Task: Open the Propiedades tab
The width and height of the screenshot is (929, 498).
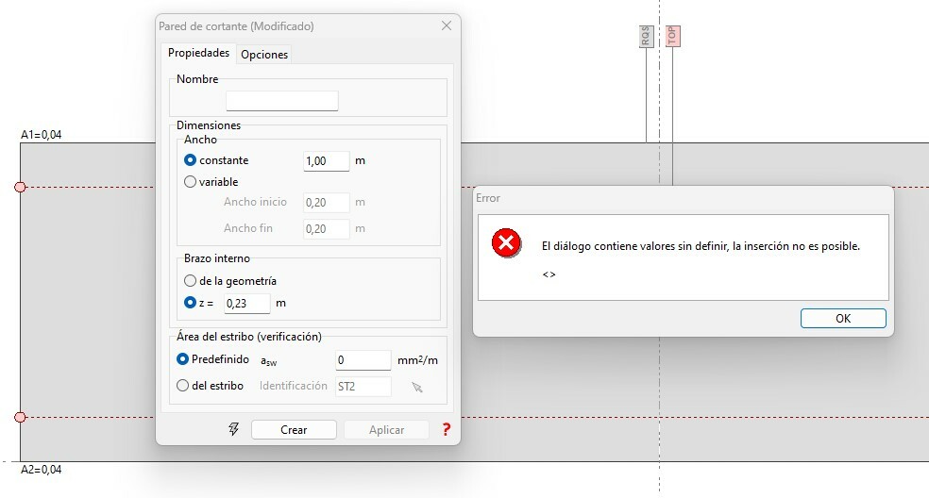Action: coord(198,54)
